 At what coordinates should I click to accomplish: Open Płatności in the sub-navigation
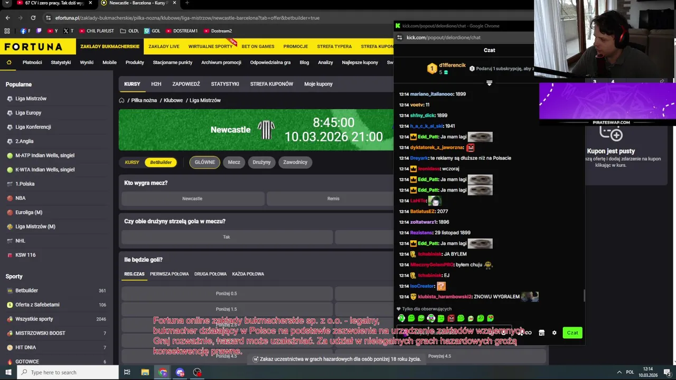tap(32, 62)
